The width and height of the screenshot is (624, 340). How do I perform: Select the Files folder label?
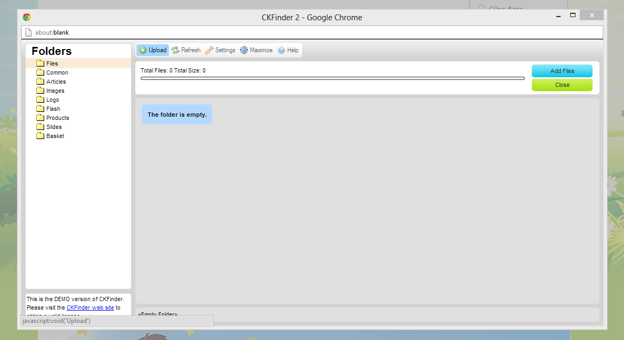point(52,64)
